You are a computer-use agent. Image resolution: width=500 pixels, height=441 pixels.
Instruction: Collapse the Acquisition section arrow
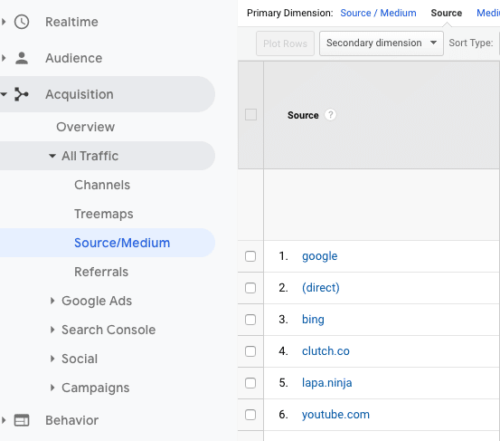pos(4,94)
